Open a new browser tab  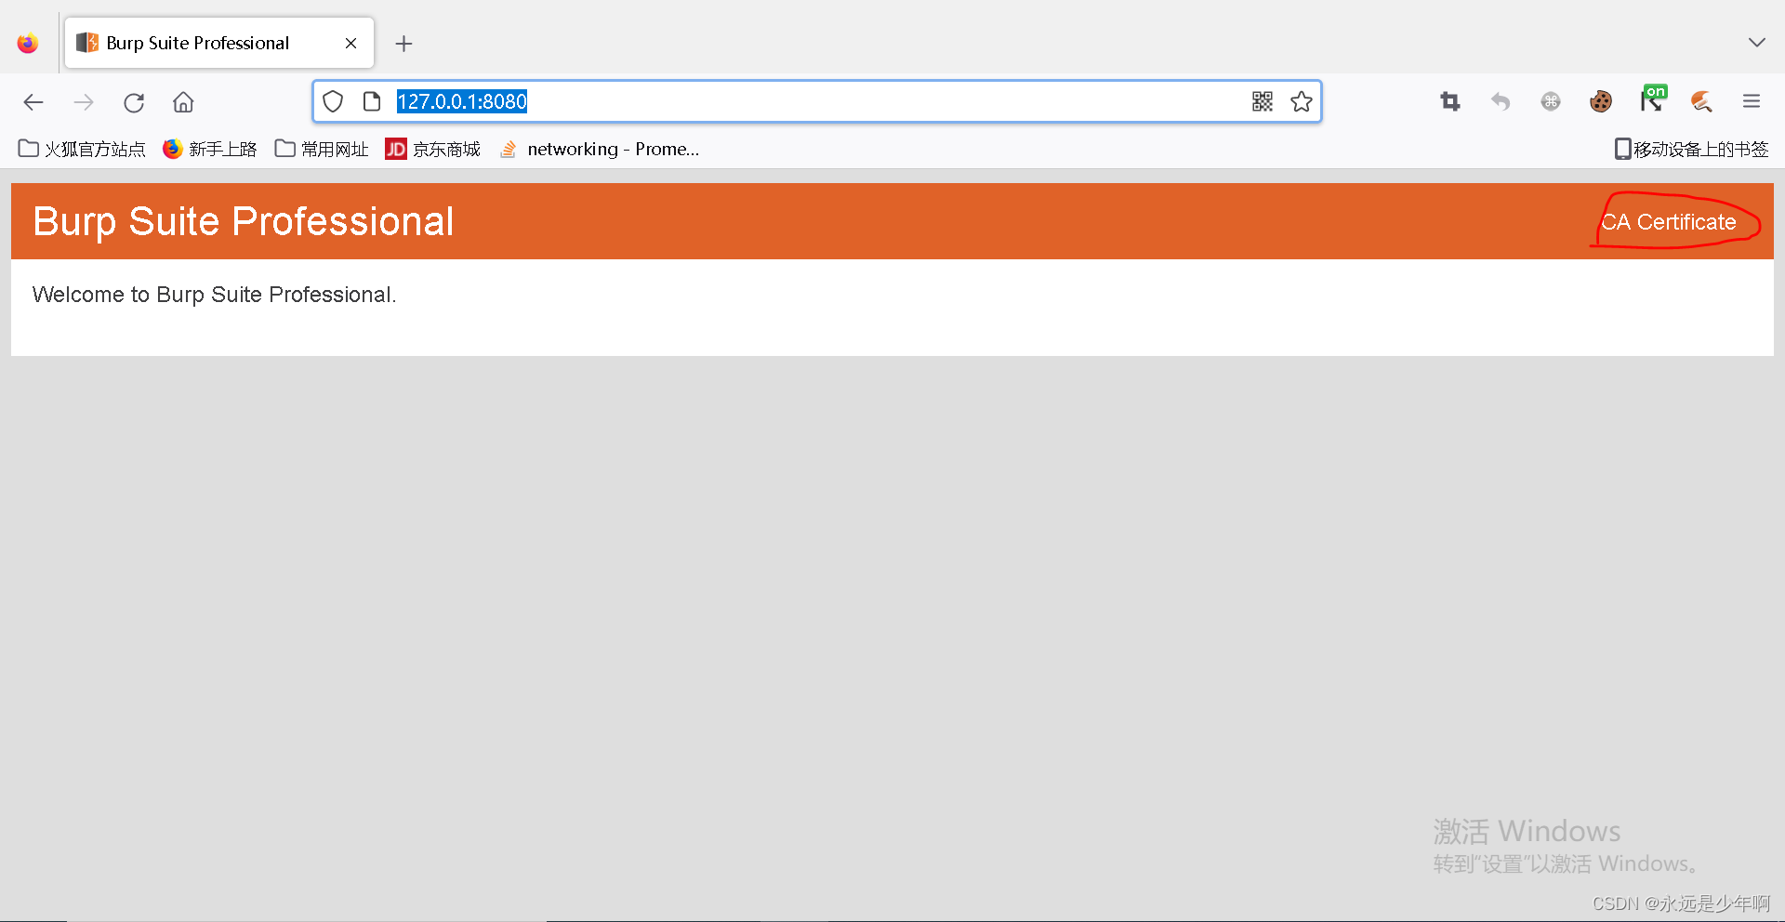(403, 44)
